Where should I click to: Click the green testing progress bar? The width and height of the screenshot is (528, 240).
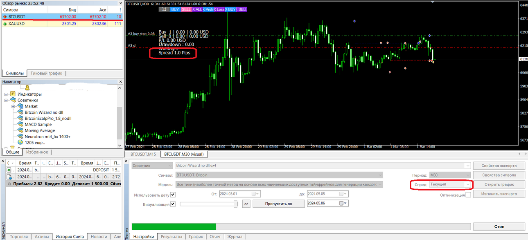(x=174, y=226)
